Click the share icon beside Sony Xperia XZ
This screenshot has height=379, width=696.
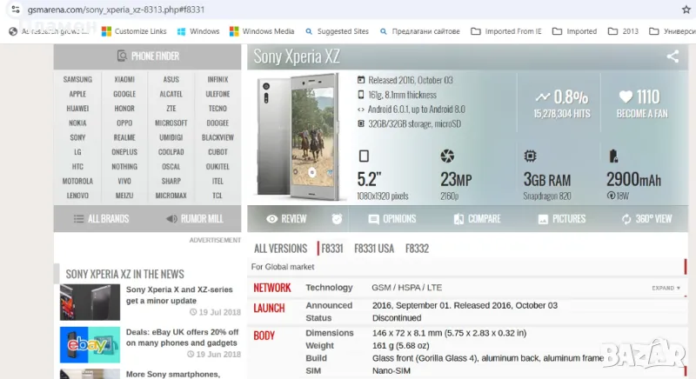click(673, 57)
